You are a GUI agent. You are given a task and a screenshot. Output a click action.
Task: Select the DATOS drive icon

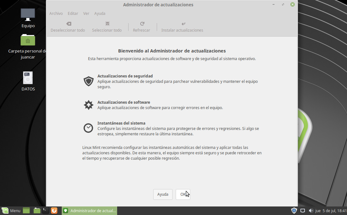click(x=28, y=78)
